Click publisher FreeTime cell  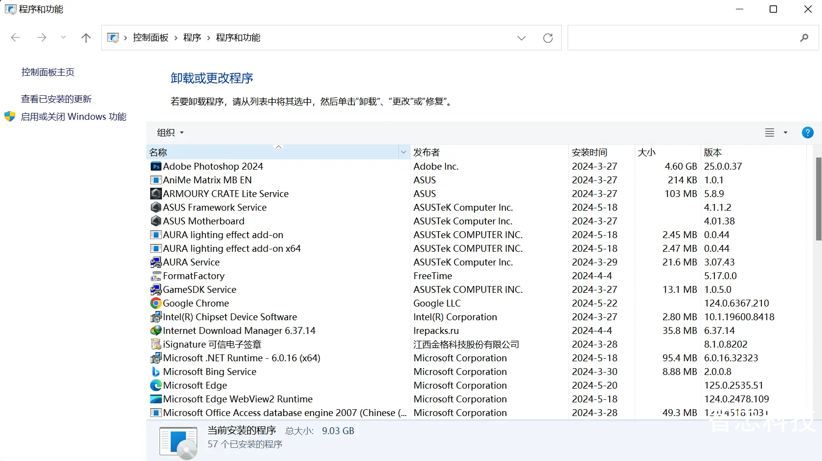coord(433,276)
